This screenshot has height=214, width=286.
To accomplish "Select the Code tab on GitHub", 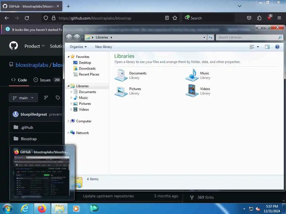I will click(19, 80).
